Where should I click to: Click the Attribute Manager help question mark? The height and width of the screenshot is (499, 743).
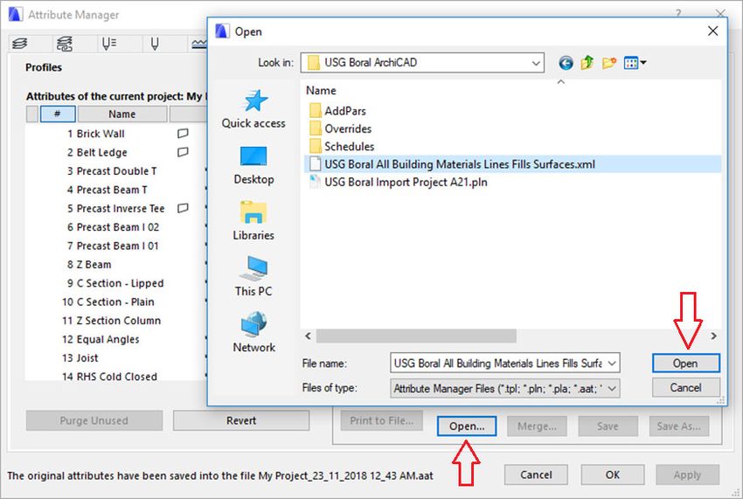point(678,13)
